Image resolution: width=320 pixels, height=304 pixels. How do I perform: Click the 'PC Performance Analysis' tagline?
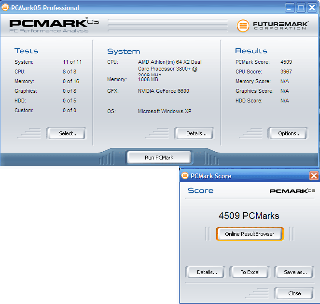pyautogui.click(x=49, y=31)
